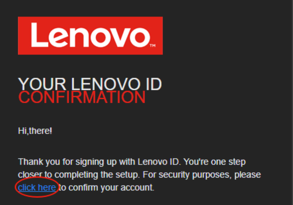Click the word "closer" in the paragraph
Viewport: 293px width, 205px height.
(x=30, y=175)
